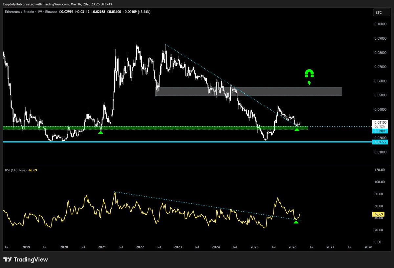This screenshot has width=394, height=268.
Task: Click the 2019 time axis label
Action: [26, 248]
